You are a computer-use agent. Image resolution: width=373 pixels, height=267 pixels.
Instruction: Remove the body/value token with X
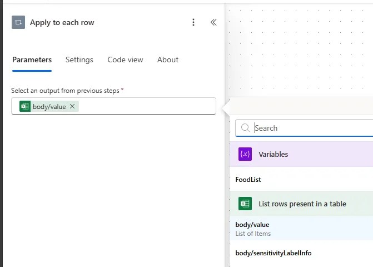(x=72, y=106)
